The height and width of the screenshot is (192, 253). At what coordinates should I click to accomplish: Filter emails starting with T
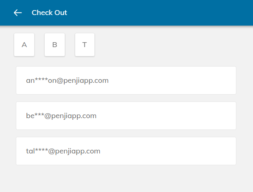(85, 45)
